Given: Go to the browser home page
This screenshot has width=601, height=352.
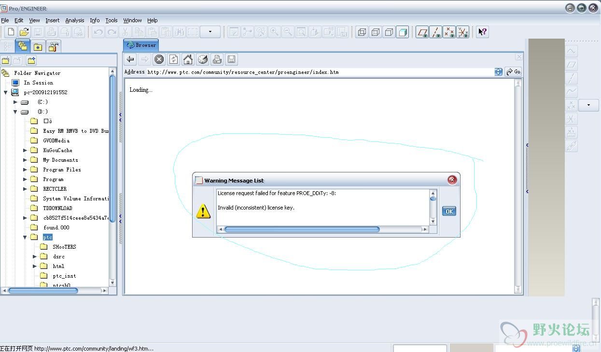Looking at the screenshot, I should click(x=188, y=59).
